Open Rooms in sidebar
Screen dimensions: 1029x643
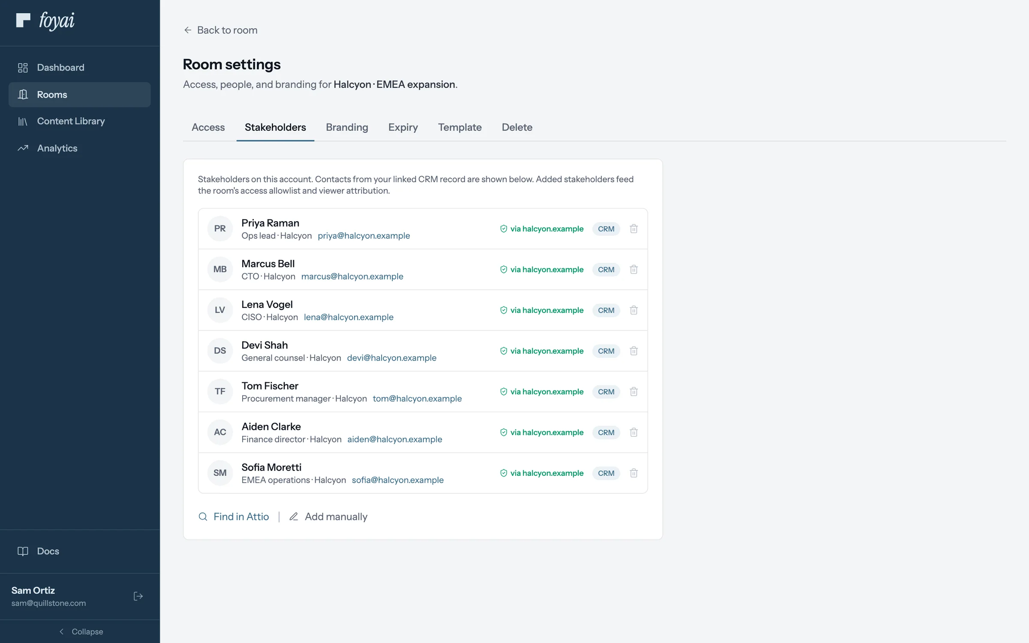(80, 94)
